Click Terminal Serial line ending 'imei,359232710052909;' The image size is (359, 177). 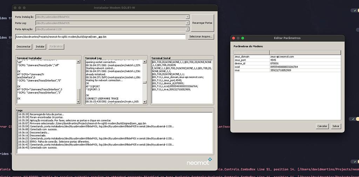pyautogui.click(x=171, y=89)
